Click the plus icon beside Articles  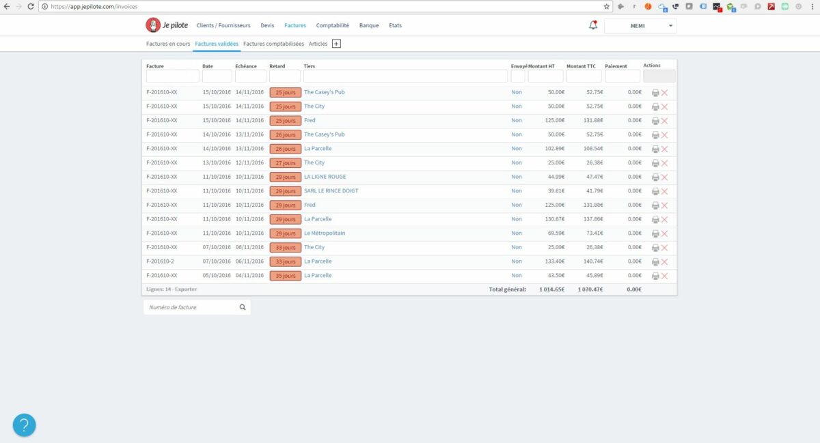pyautogui.click(x=336, y=44)
